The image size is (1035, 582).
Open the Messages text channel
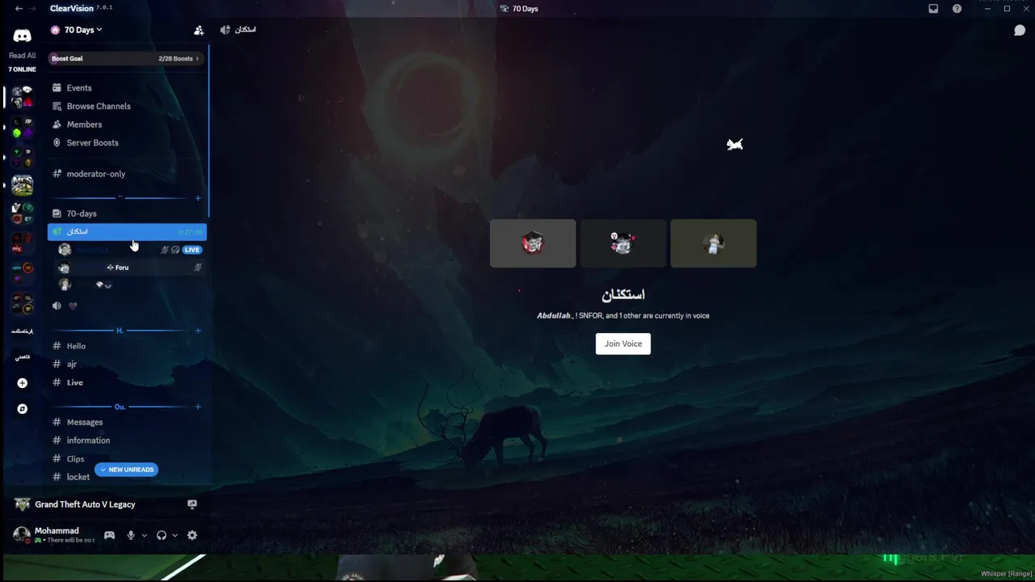(x=84, y=422)
